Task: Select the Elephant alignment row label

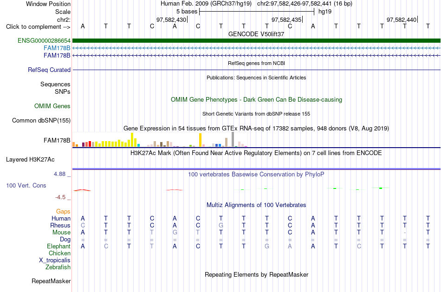Action: tap(58, 246)
